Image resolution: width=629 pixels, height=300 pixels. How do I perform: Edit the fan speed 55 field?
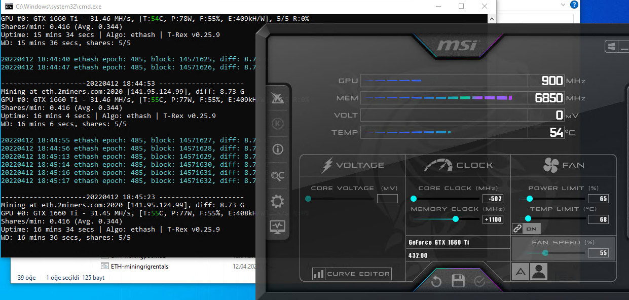tap(598, 253)
